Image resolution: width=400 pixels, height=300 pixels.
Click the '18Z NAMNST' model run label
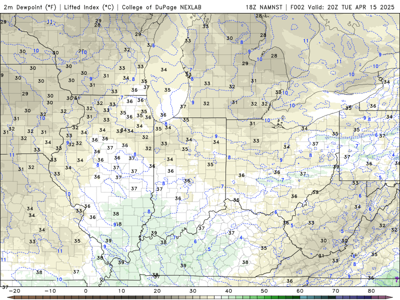(264, 7)
